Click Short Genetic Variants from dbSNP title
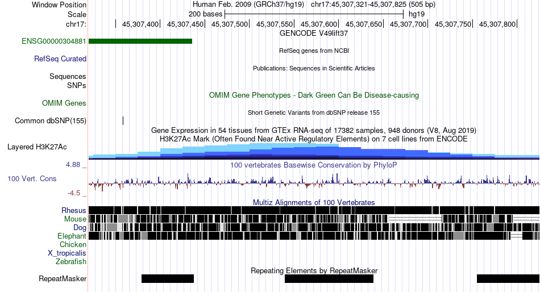This screenshot has height=292, width=540. point(314,112)
